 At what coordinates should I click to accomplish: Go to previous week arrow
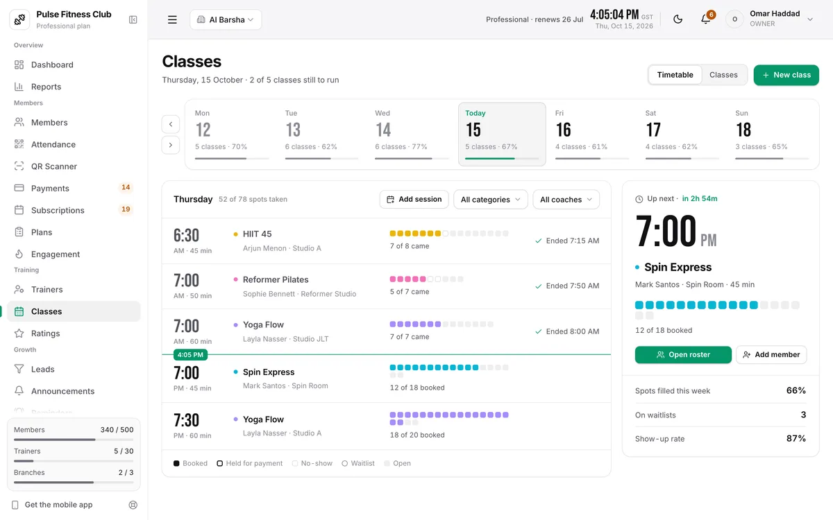tap(171, 124)
